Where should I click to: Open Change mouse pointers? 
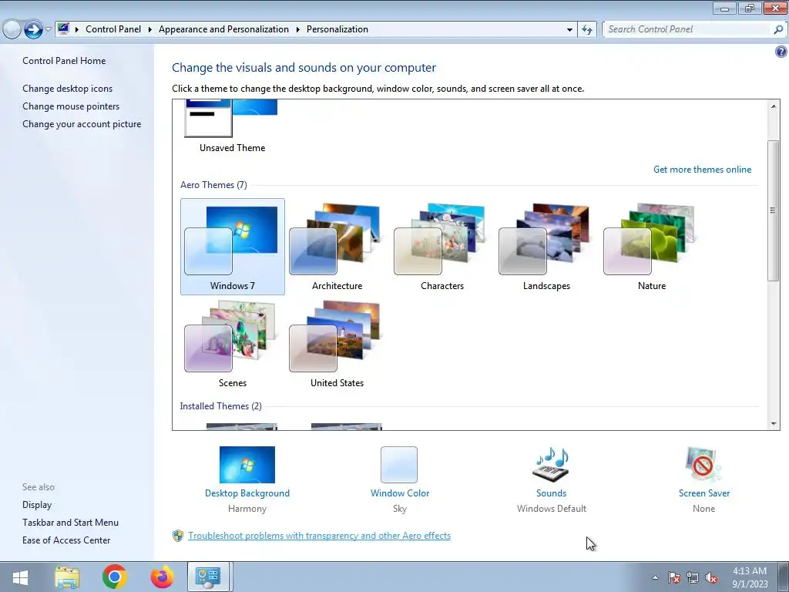click(x=71, y=106)
